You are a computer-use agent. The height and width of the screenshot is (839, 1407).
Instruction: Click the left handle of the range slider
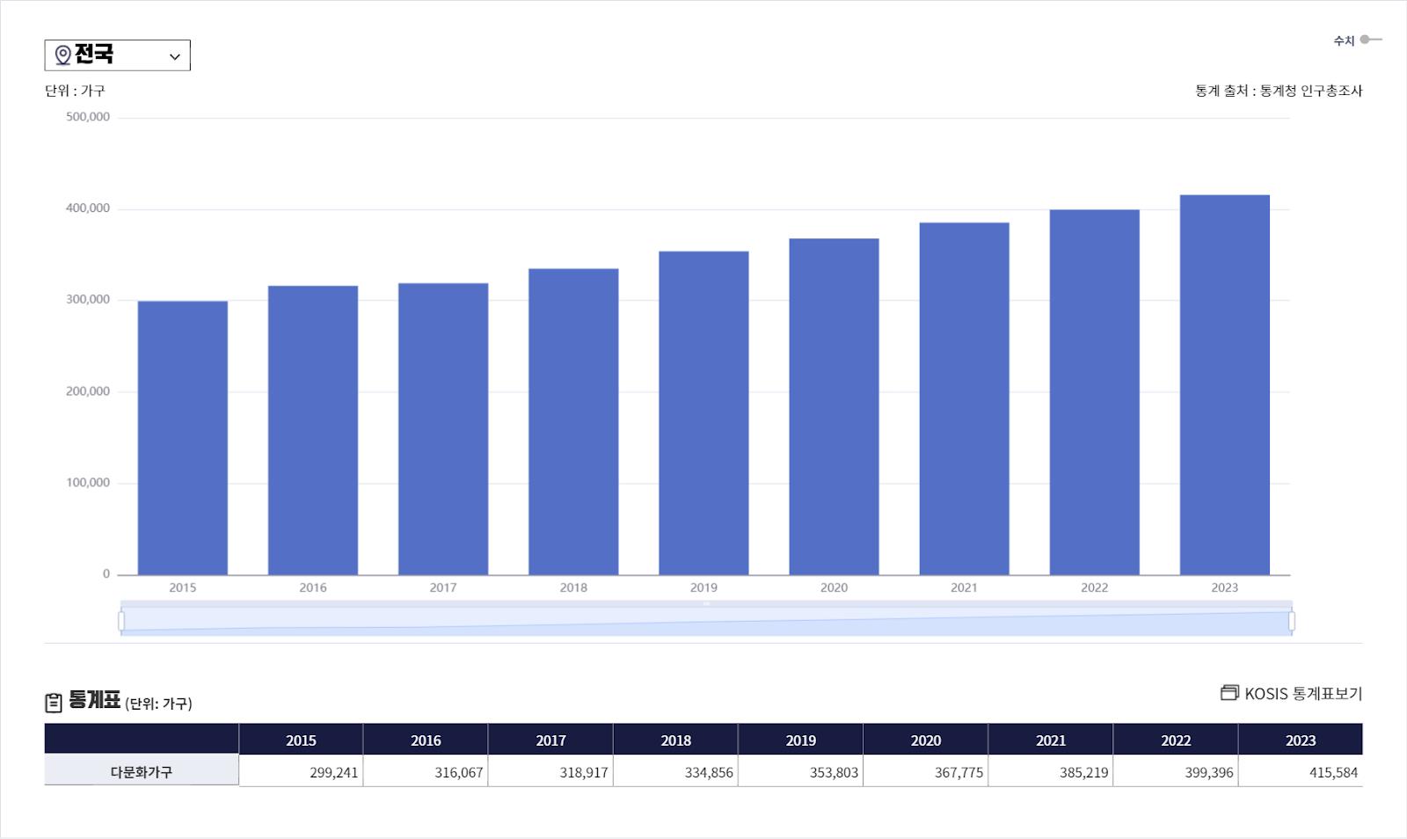(121, 622)
